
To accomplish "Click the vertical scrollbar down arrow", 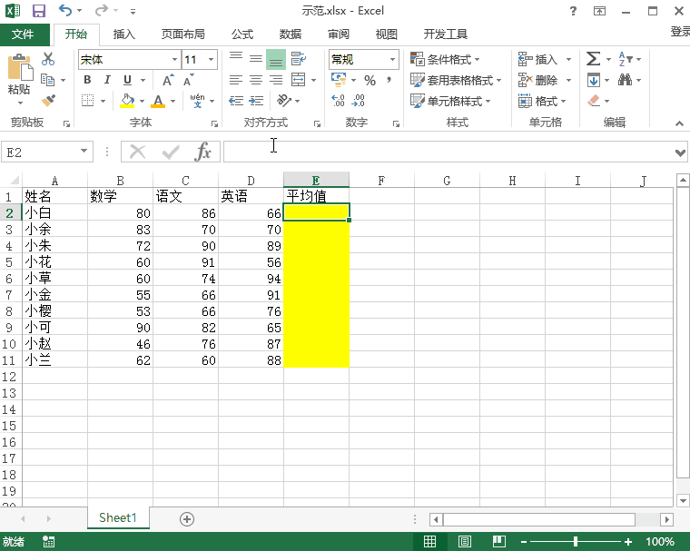I will tap(683, 500).
